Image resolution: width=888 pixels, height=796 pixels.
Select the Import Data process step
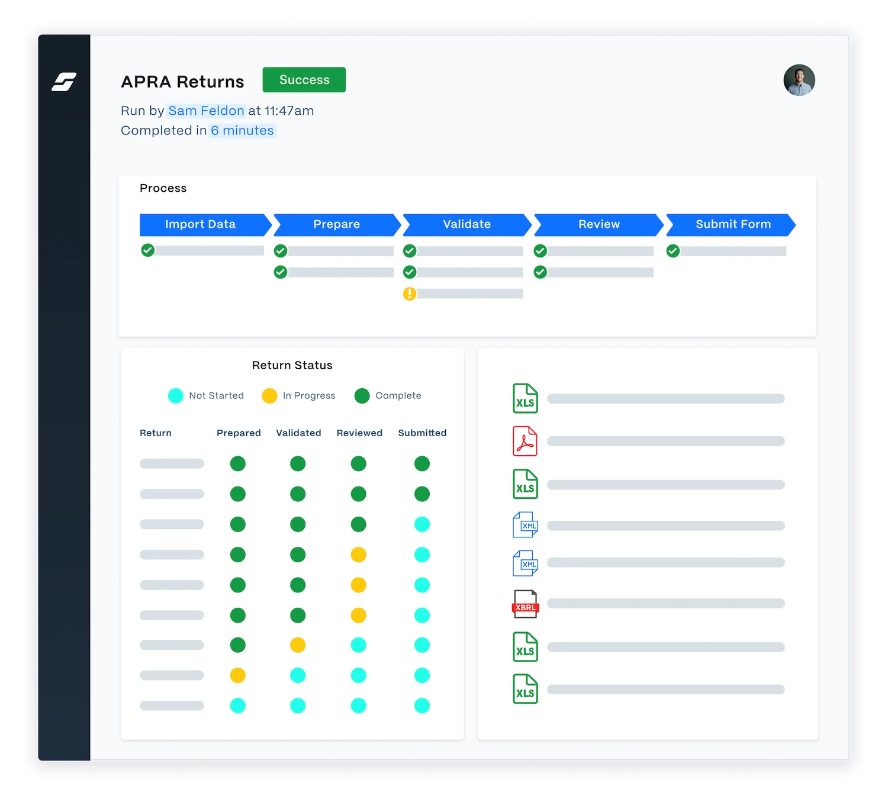coord(205,225)
